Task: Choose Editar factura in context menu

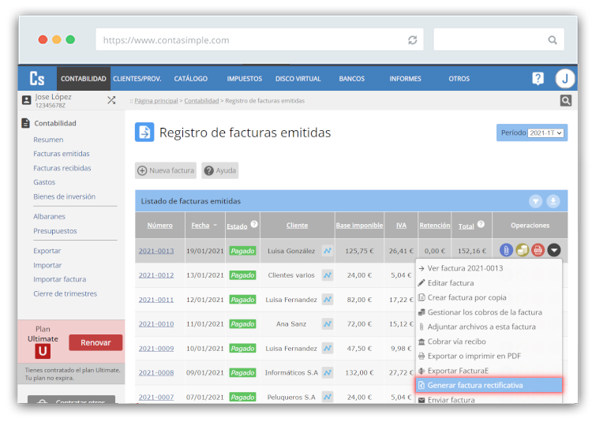Action: click(451, 283)
